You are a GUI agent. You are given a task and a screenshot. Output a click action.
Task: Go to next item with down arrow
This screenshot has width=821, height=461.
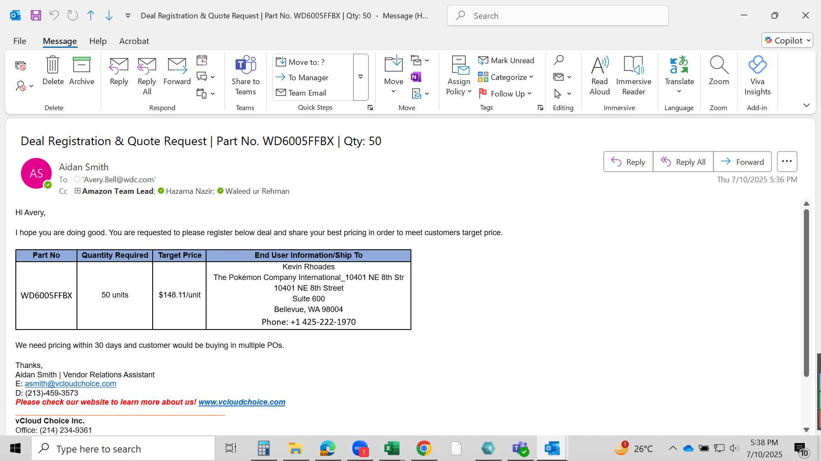click(x=109, y=16)
